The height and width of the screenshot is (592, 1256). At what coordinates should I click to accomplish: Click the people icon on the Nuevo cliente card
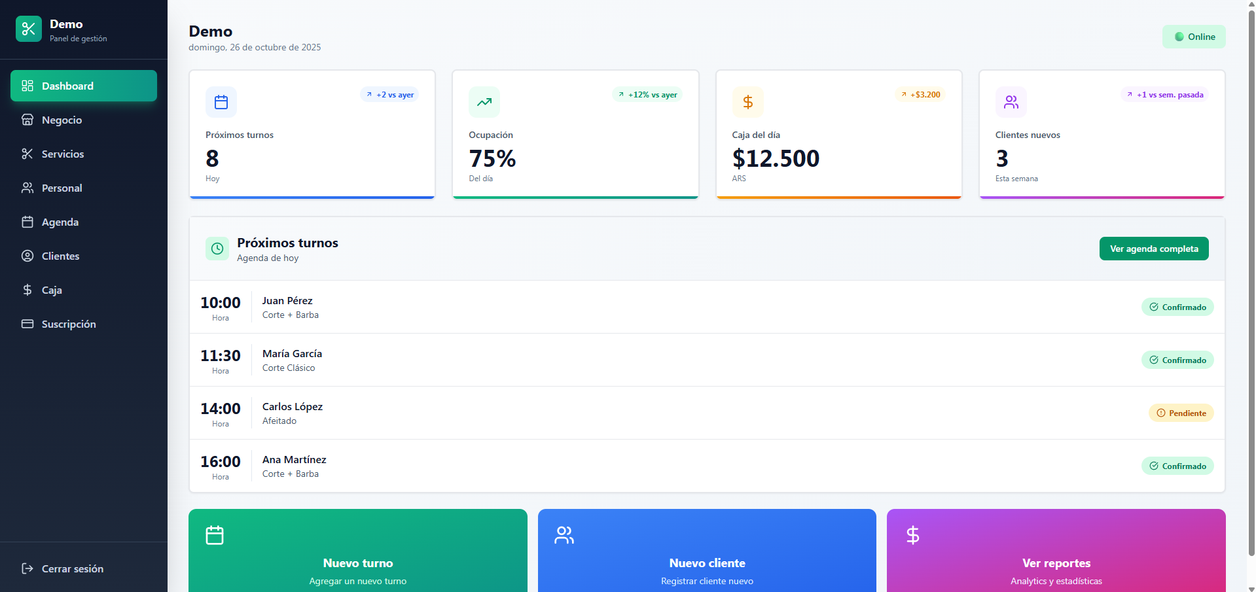pos(564,534)
